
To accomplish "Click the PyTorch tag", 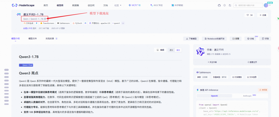I will pos(78,23).
